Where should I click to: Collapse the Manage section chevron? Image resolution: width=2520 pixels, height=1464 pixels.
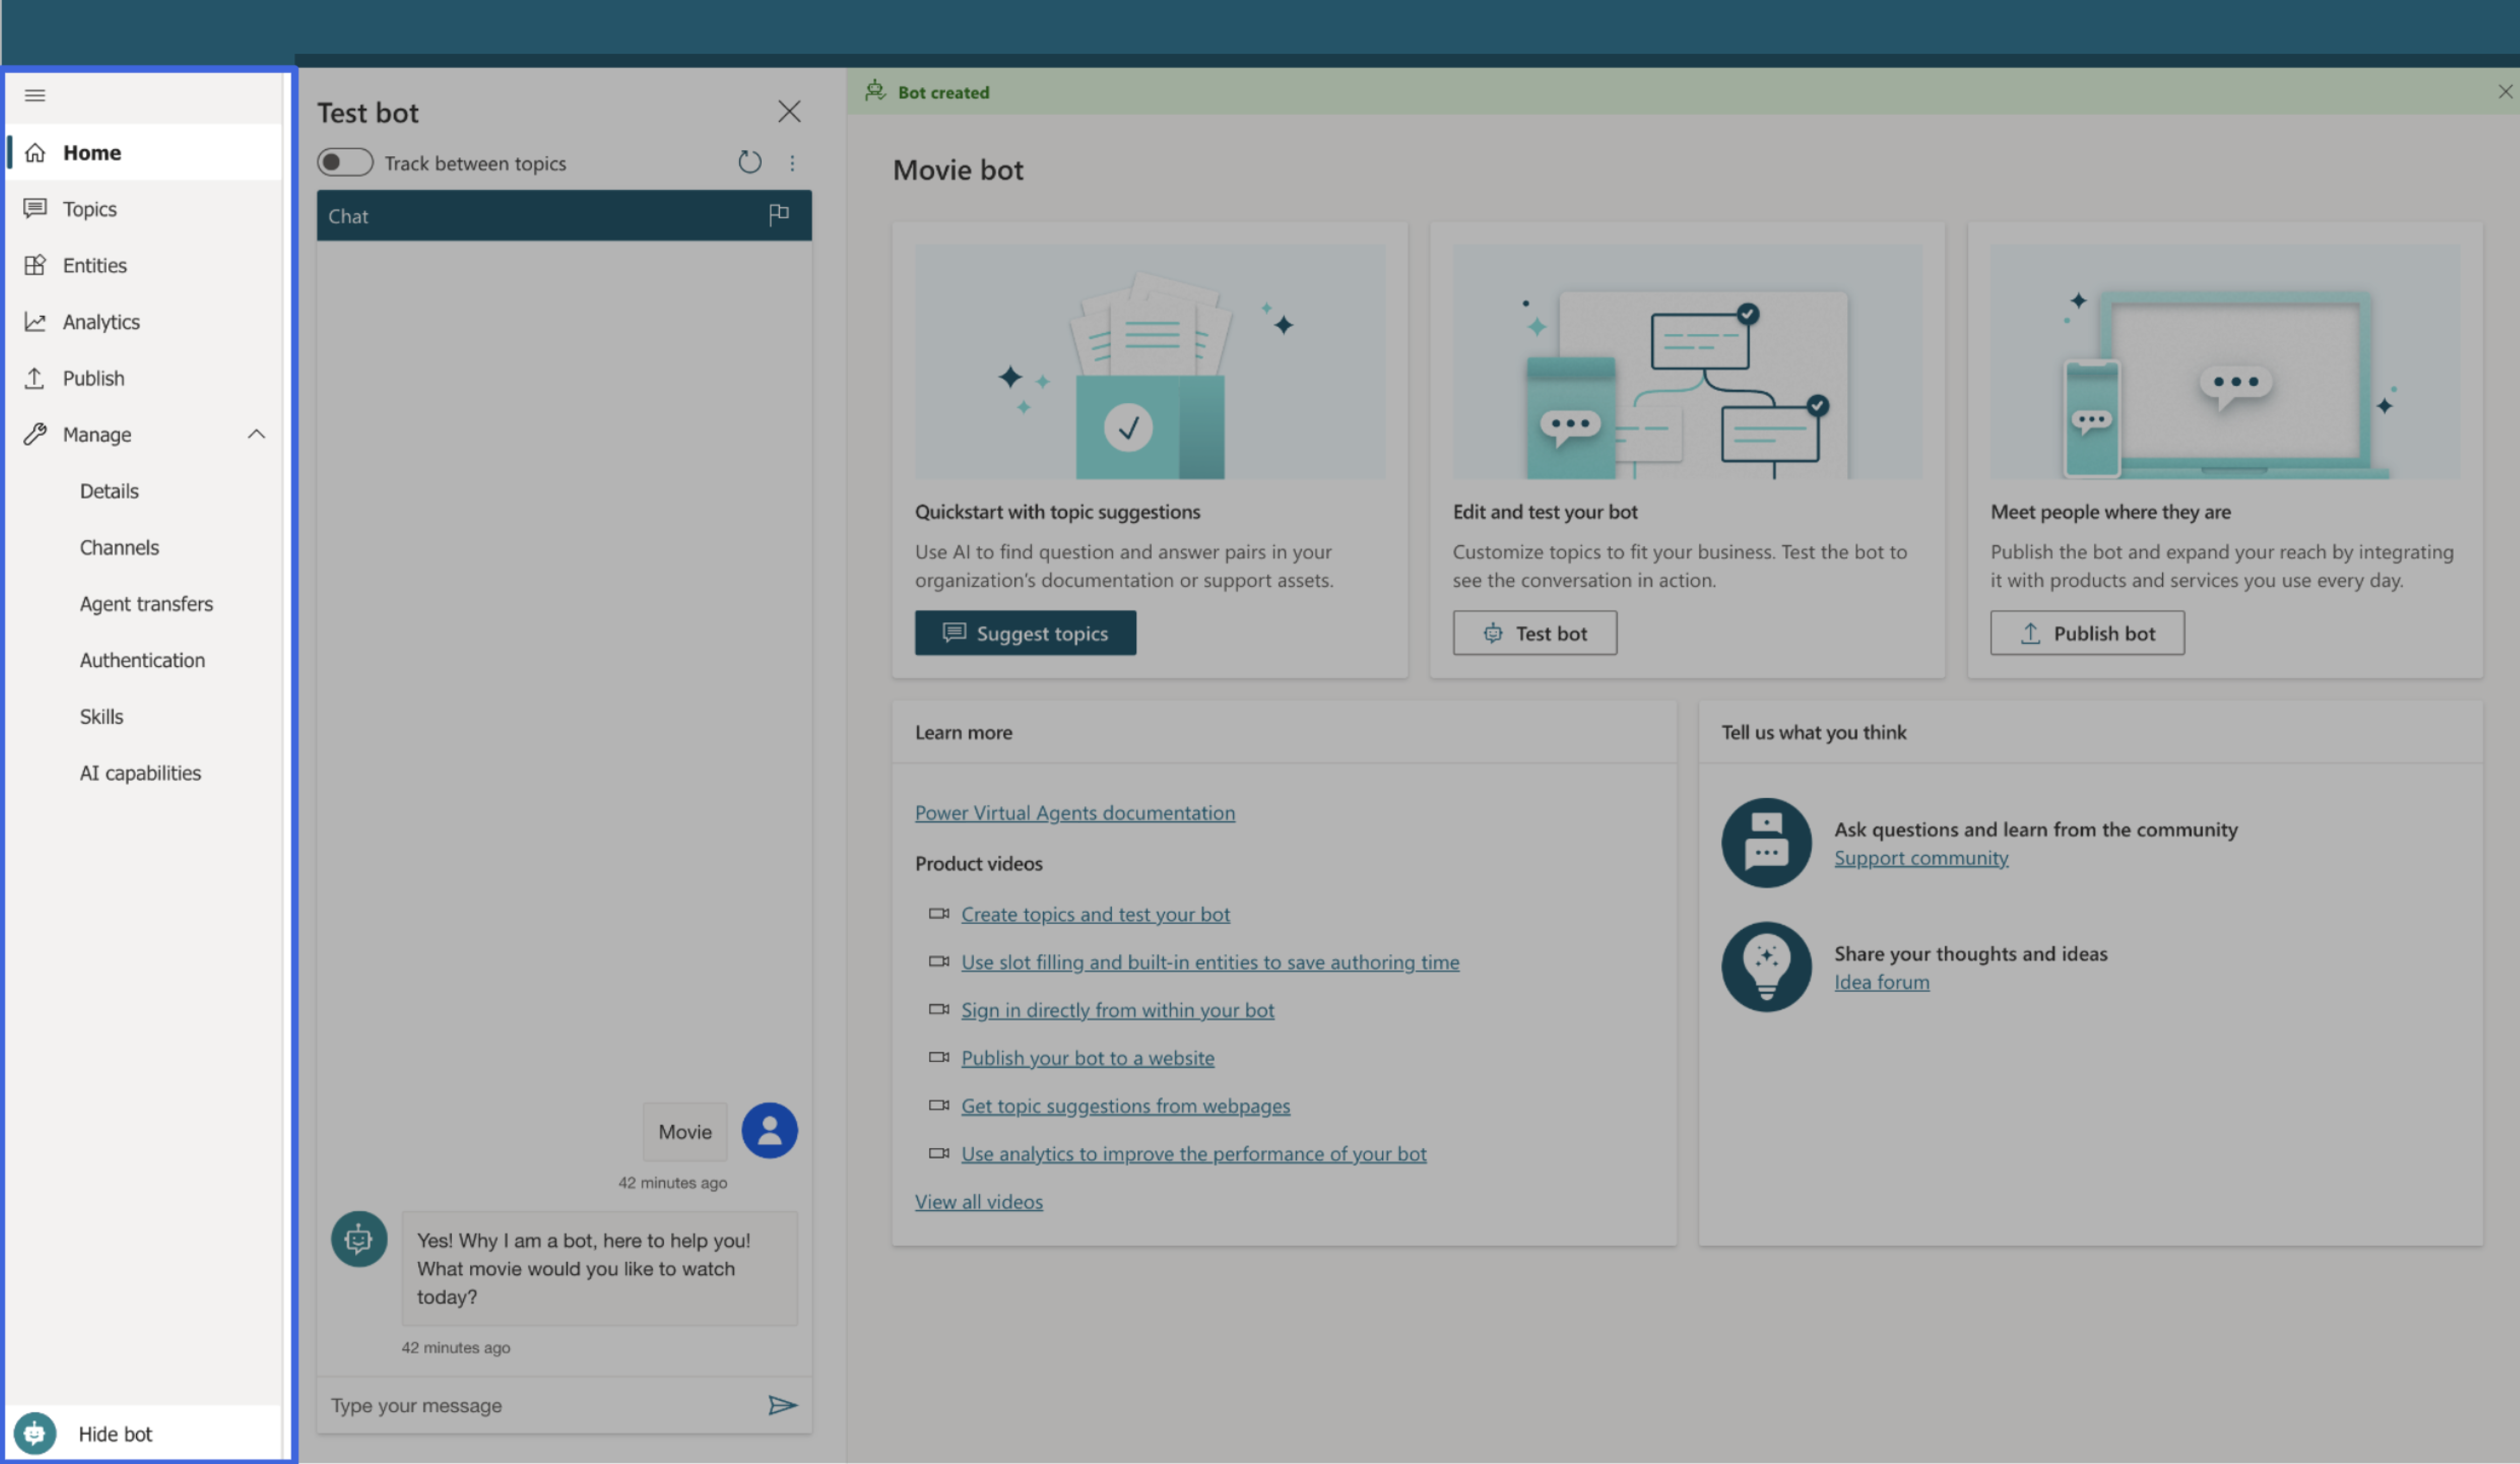click(x=256, y=434)
